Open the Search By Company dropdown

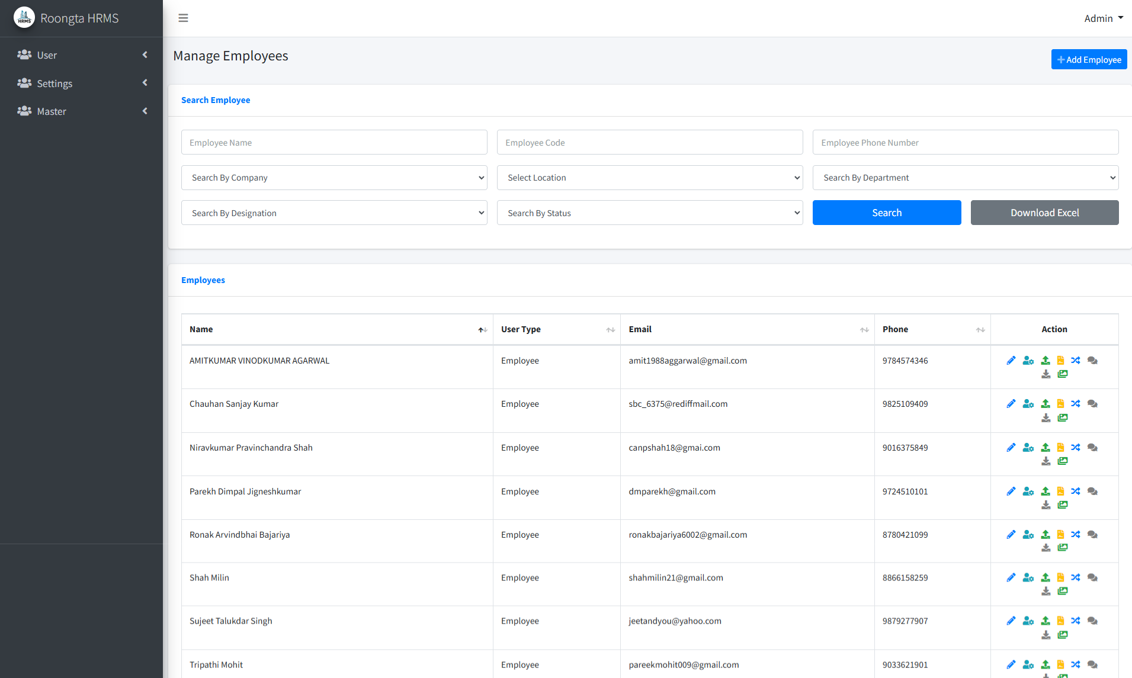point(334,178)
